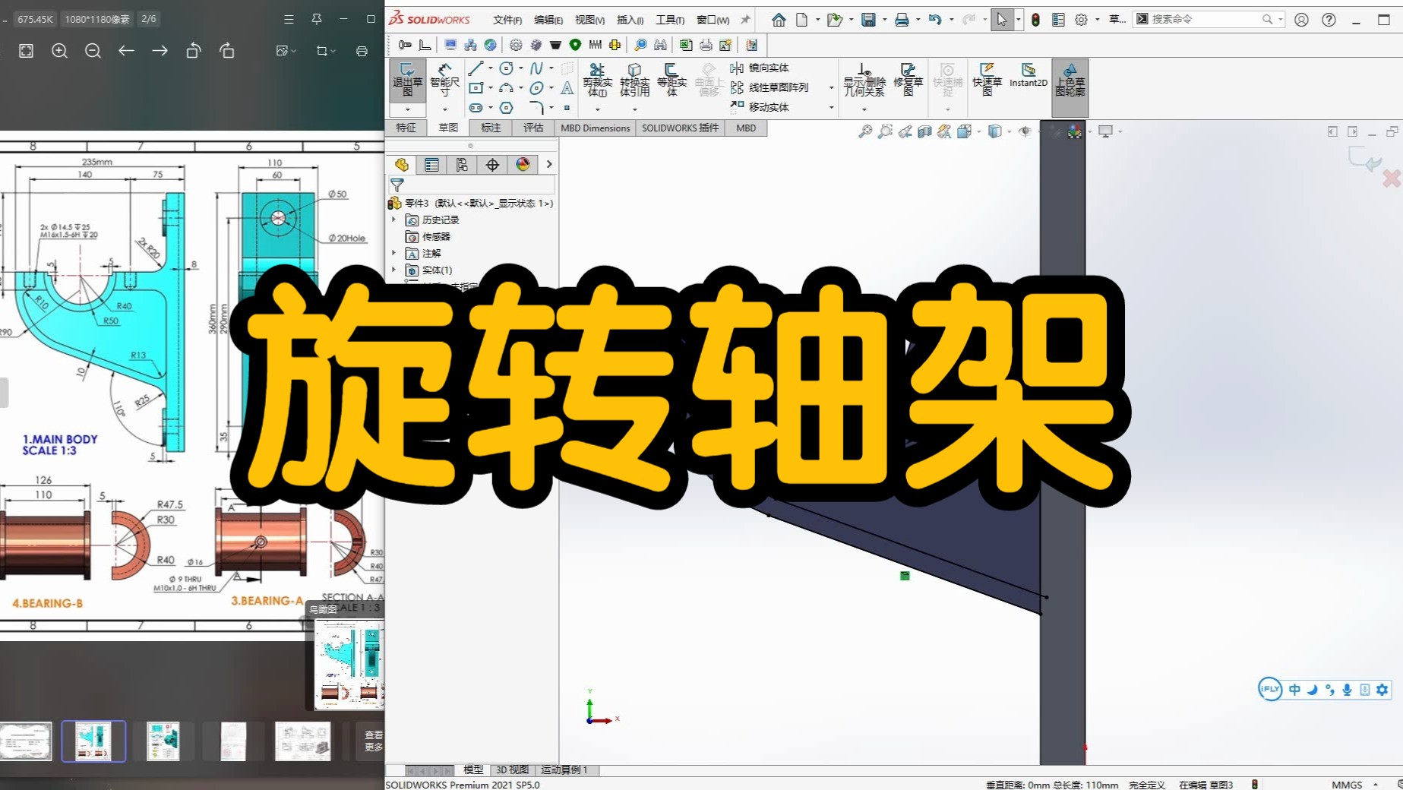Screen dimensions: 1403x790
Task: Switch to the 评估 tab
Action: pos(533,128)
